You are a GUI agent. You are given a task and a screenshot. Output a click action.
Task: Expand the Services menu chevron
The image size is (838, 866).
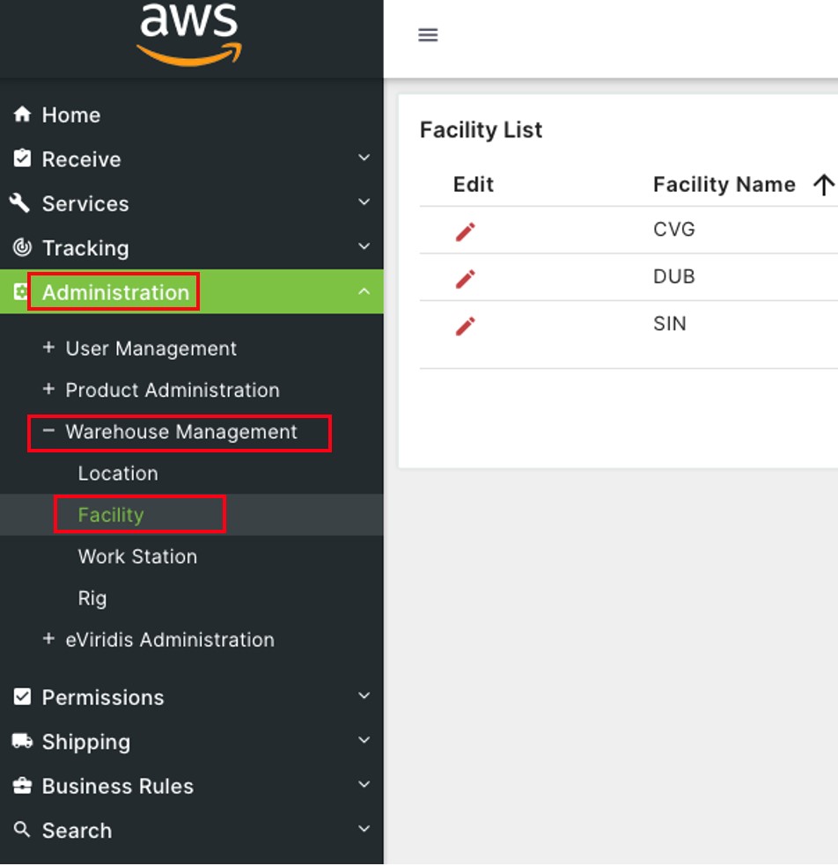[364, 202]
